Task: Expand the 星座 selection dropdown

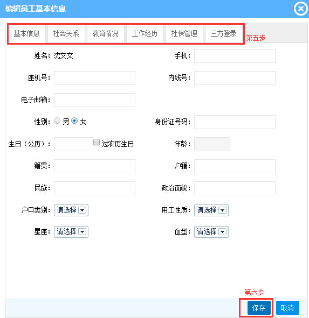Action: tap(71, 232)
